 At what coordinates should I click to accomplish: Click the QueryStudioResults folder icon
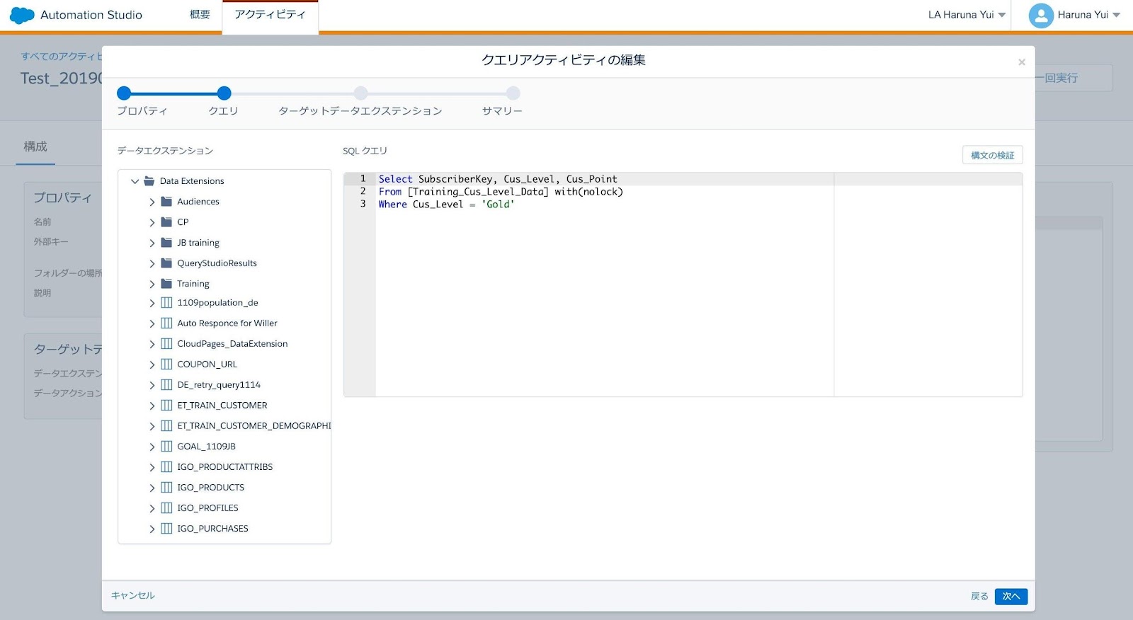point(166,263)
